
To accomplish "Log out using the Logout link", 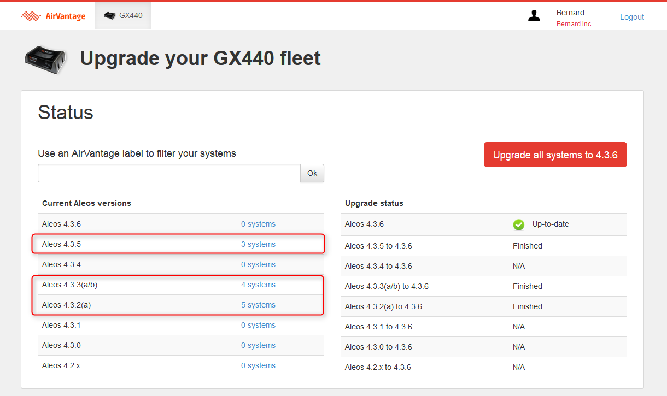I will pyautogui.click(x=631, y=17).
